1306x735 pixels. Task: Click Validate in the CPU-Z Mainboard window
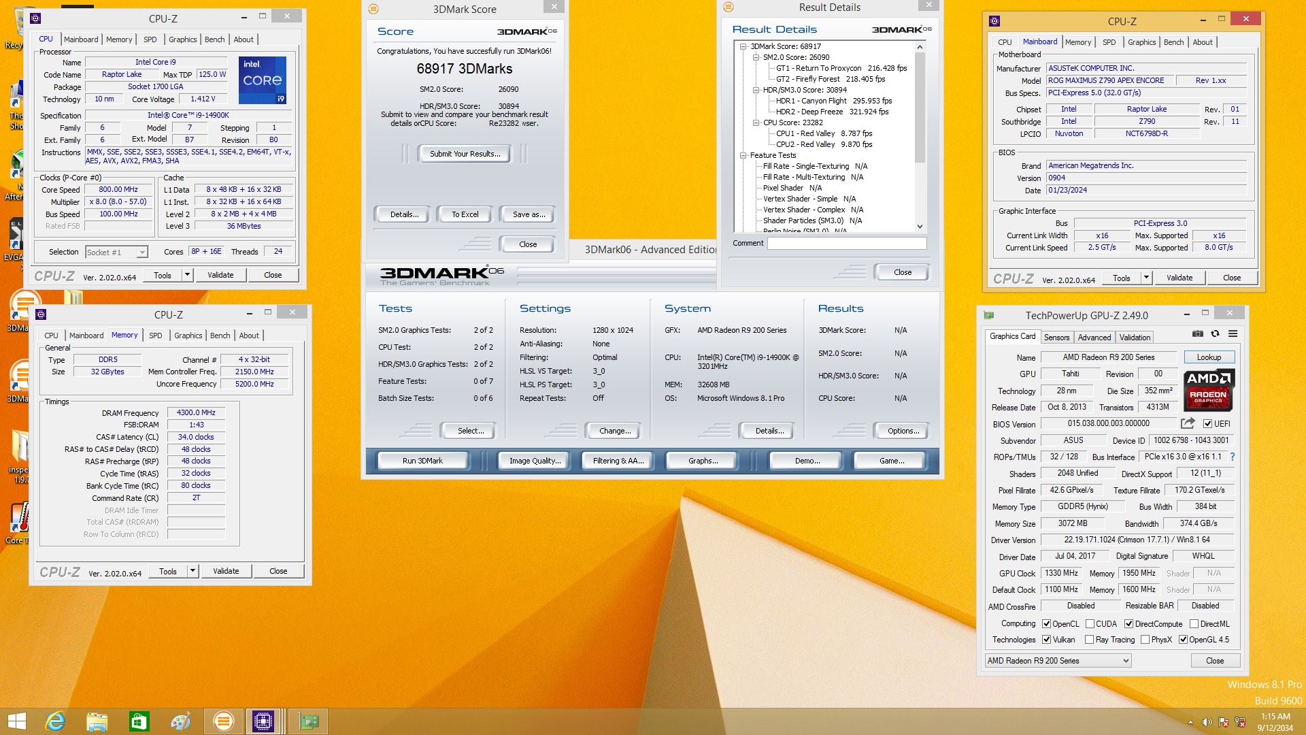1179,278
